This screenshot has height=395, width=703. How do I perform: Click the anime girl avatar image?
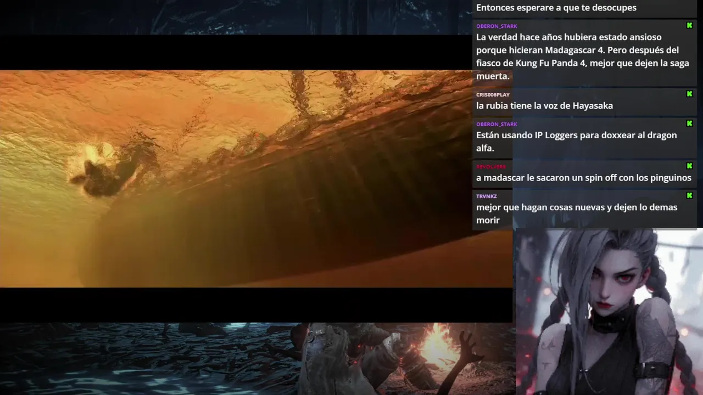point(608,312)
